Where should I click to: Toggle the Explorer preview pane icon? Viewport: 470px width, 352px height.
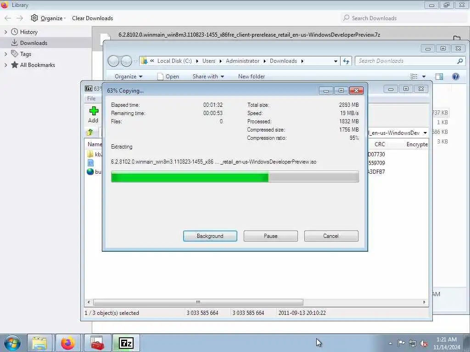(x=439, y=77)
